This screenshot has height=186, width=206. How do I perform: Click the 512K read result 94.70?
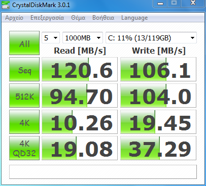[80, 96]
